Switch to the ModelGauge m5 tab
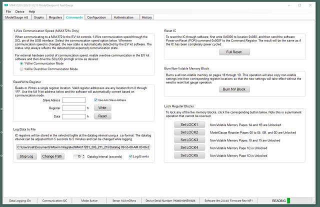Screen dimensions: 320x207 point(16,17)
